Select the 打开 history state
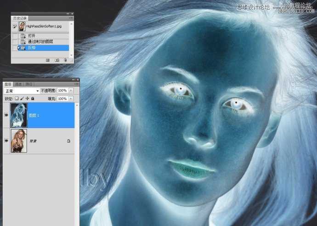317x226 pixels. 32,36
